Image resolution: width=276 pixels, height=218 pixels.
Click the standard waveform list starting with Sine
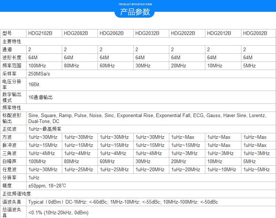pyautogui.click(x=146, y=118)
